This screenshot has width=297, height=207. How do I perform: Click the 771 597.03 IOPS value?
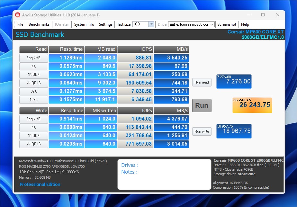click(135, 144)
